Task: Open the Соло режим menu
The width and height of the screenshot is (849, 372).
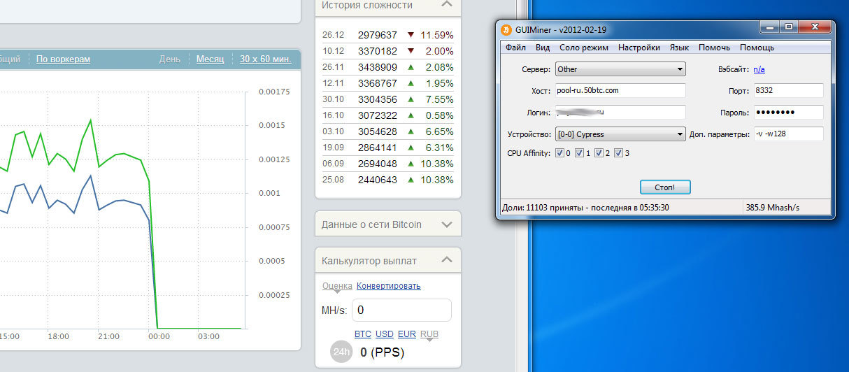Action: point(584,48)
